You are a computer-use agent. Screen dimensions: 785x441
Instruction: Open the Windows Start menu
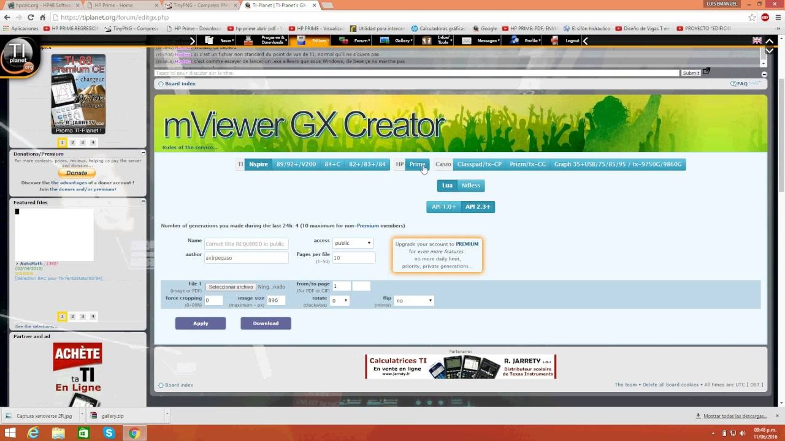[10, 433]
